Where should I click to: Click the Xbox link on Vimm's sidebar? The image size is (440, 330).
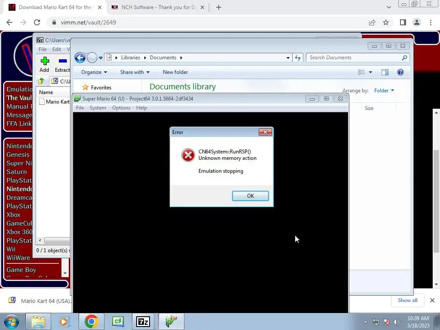click(13, 215)
